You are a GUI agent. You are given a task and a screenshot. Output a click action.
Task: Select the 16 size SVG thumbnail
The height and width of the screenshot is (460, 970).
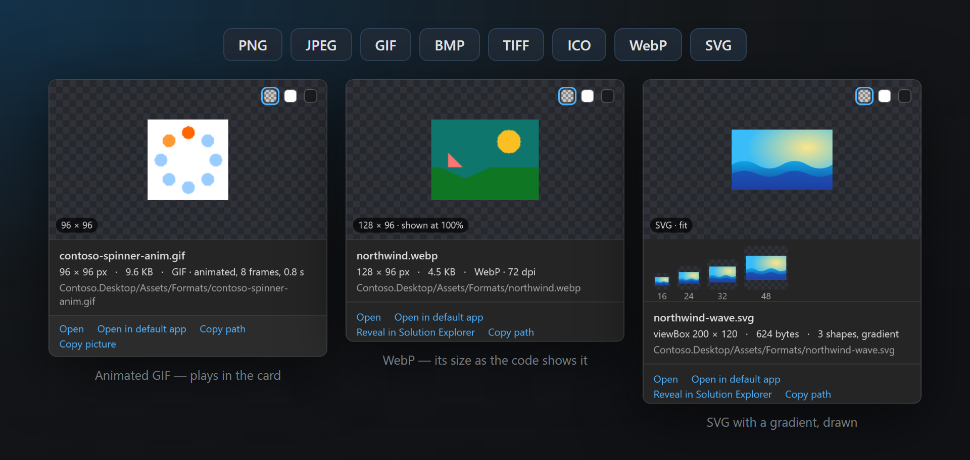pyautogui.click(x=662, y=280)
